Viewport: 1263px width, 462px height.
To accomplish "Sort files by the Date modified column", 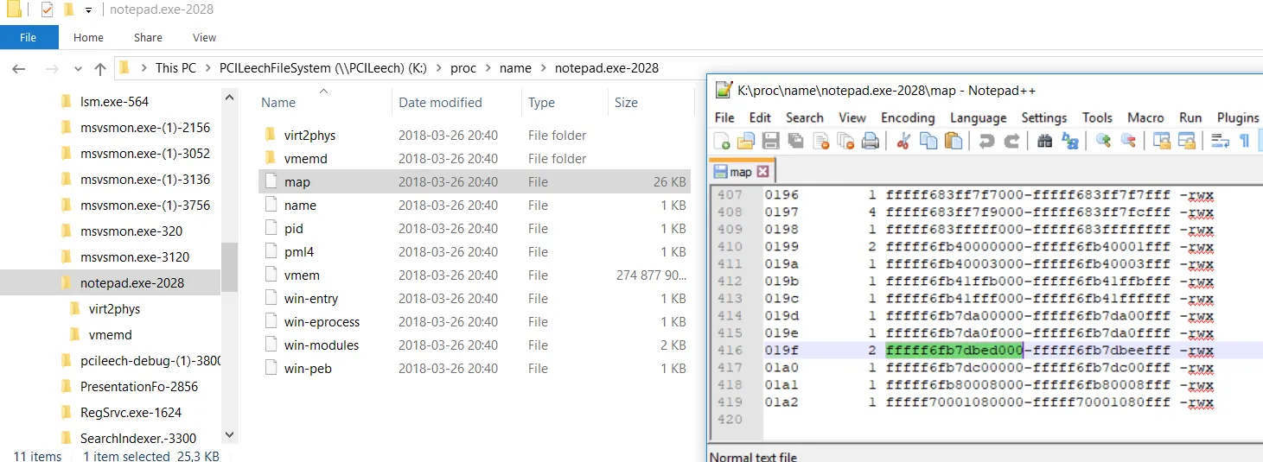I will click(440, 102).
